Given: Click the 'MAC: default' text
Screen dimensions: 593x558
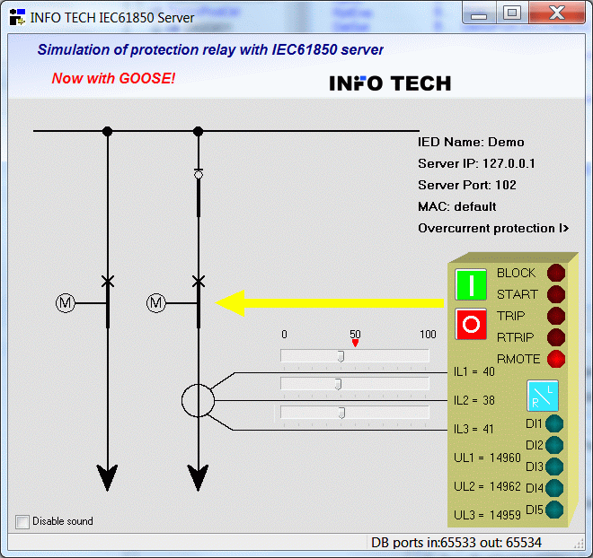Looking at the screenshot, I should (456, 206).
